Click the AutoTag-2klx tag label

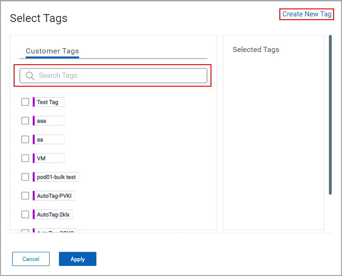(x=53, y=215)
